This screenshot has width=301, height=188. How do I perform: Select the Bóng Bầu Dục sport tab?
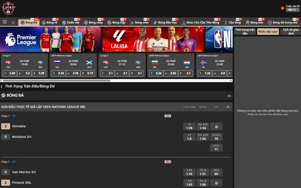tap(165, 23)
